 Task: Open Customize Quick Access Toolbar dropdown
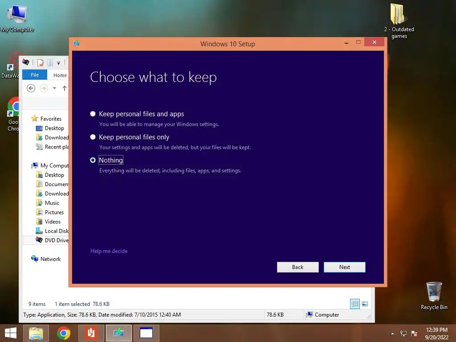click(x=58, y=63)
